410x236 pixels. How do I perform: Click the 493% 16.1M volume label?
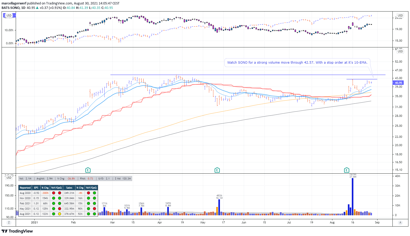pyautogui.click(x=219, y=197)
